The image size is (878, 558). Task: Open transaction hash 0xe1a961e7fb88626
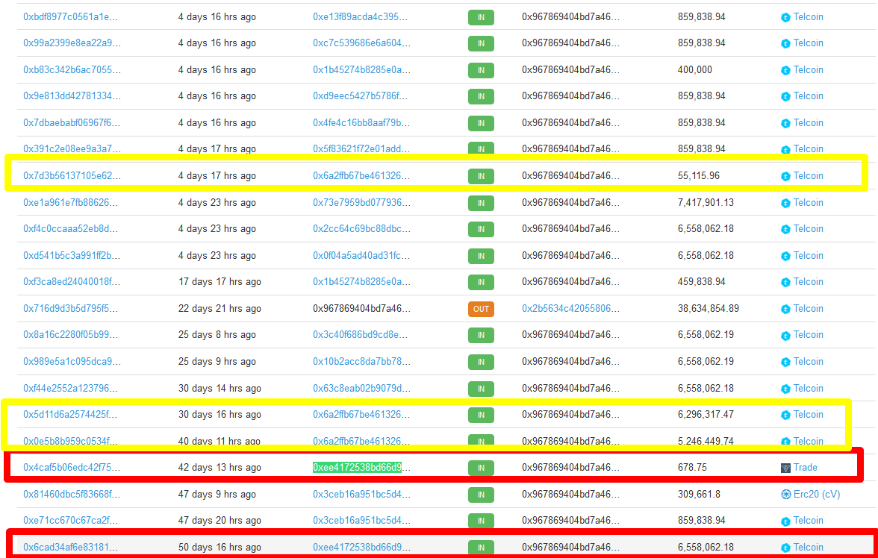(x=70, y=203)
